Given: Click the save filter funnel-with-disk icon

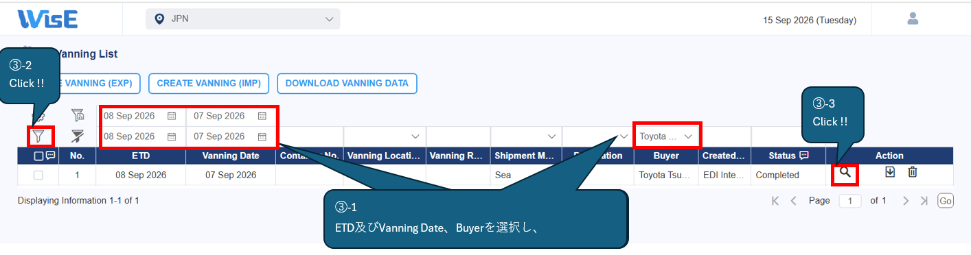Looking at the screenshot, I should (78, 116).
